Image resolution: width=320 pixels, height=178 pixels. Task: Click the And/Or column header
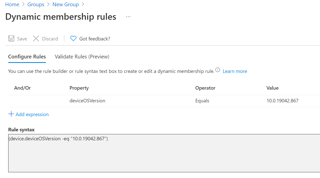[x=22, y=88]
